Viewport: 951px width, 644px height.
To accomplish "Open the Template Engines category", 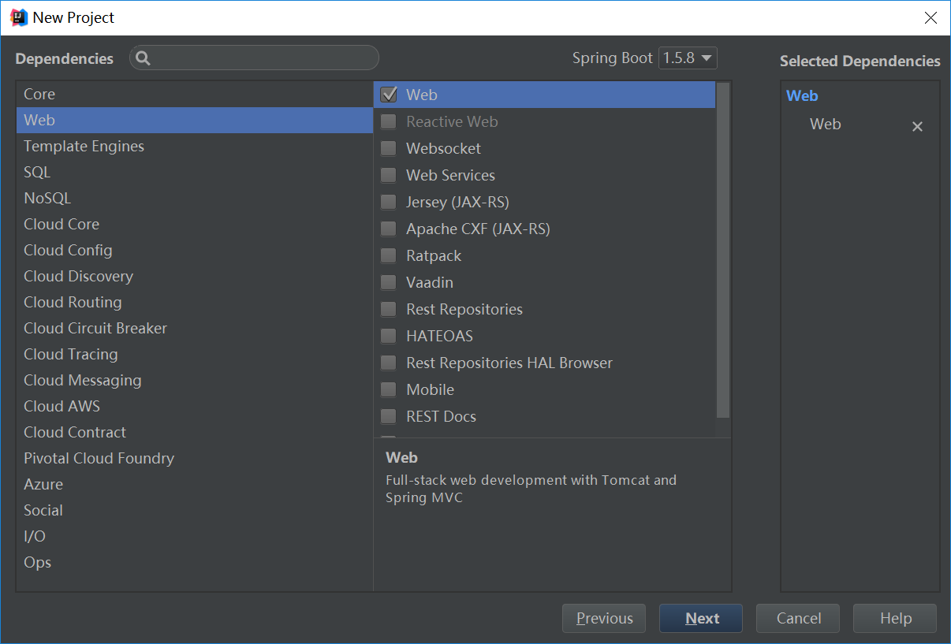I will coord(194,146).
